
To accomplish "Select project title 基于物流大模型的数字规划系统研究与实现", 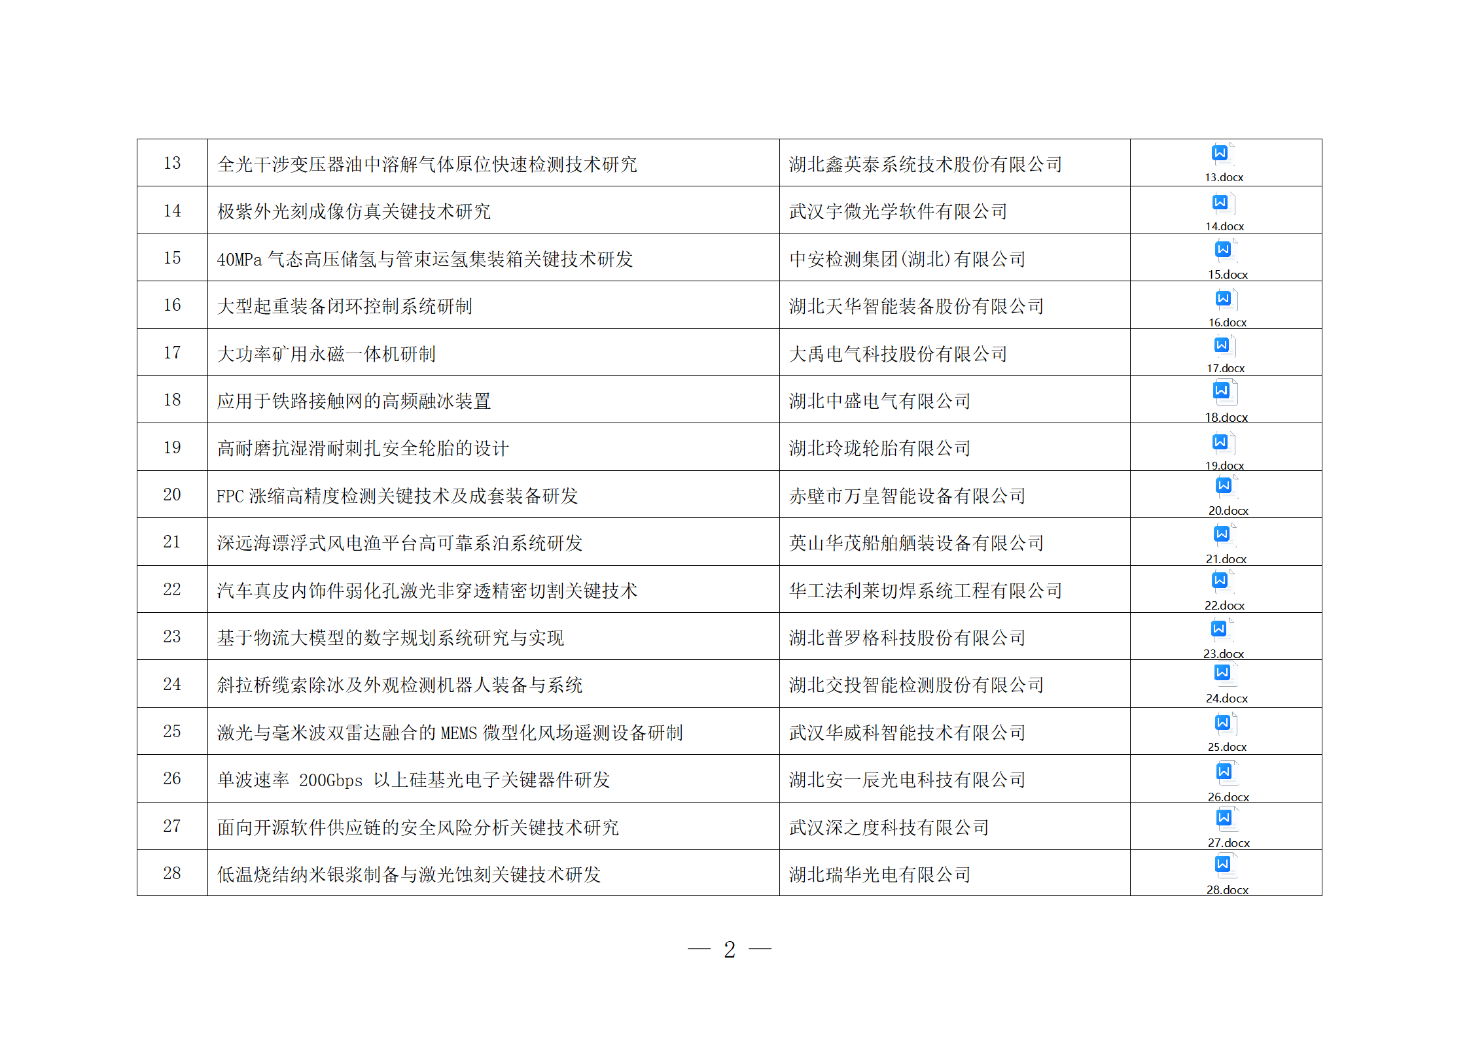I will (390, 638).
